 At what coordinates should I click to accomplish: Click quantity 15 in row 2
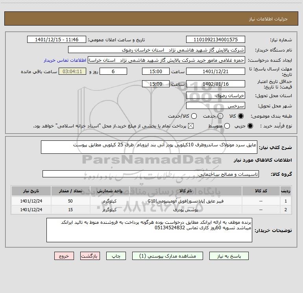70,210
